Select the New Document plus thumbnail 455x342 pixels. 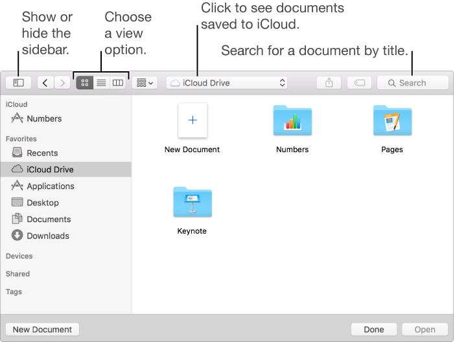tap(192, 120)
